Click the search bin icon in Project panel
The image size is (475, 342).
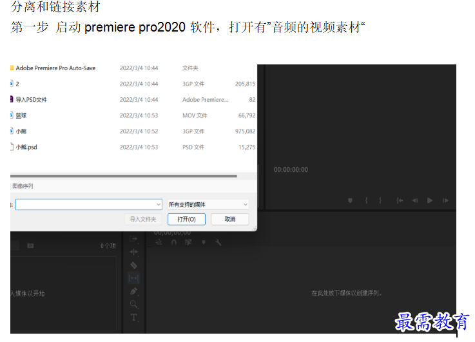point(30,245)
